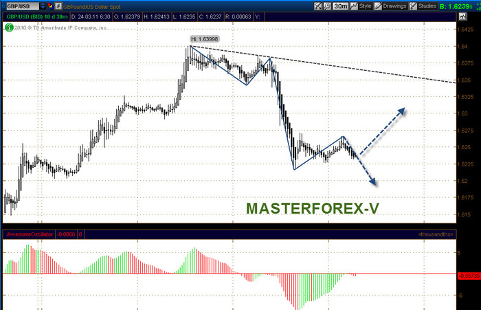Viewport: 481px width, 310px height.
Task: Open the 30m timeframe selector
Action: click(x=341, y=6)
